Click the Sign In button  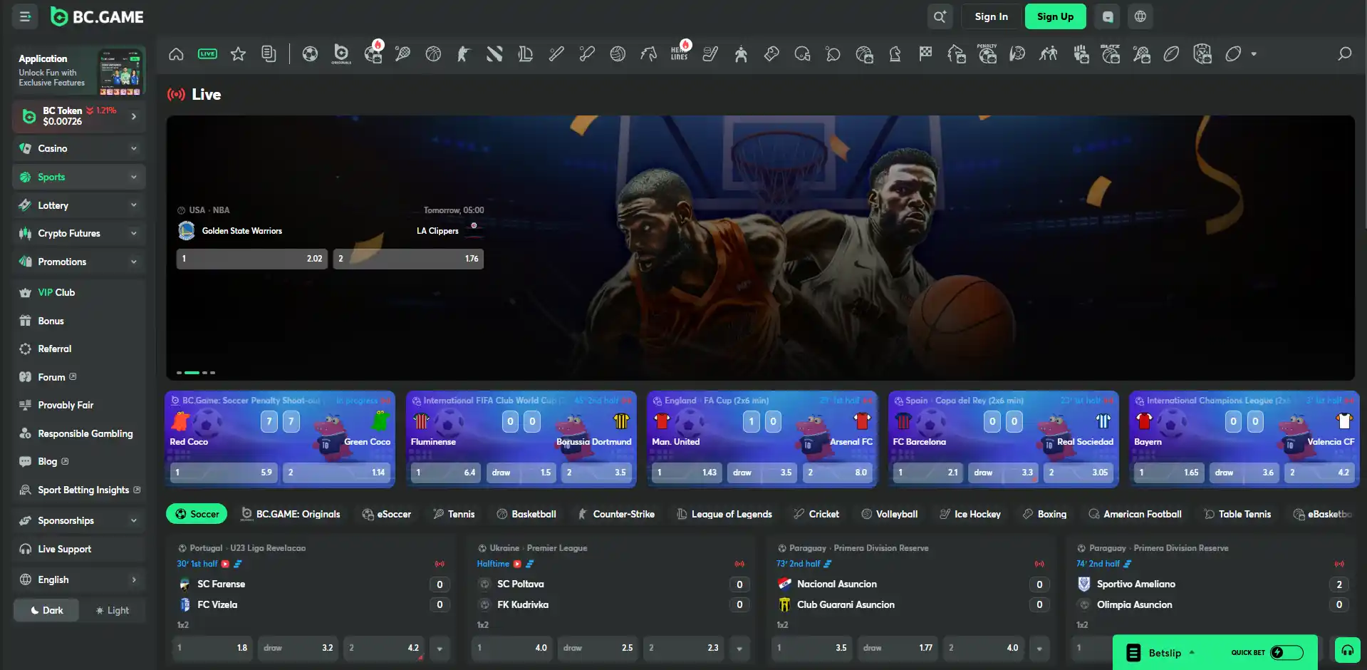click(991, 16)
